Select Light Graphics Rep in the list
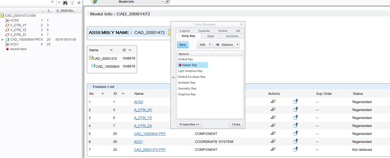The height and width of the screenshot is (158, 390). [x=190, y=71]
